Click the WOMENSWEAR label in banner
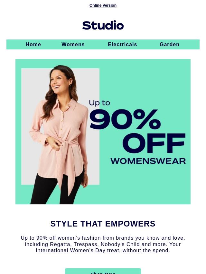 click(x=148, y=161)
